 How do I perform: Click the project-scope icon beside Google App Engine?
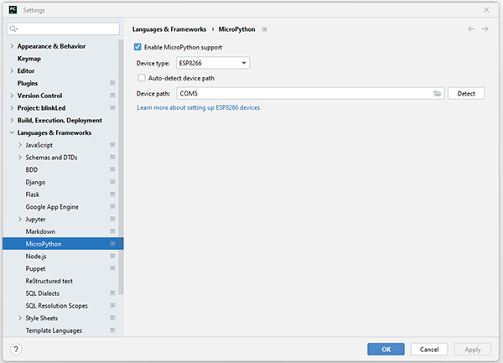click(112, 206)
